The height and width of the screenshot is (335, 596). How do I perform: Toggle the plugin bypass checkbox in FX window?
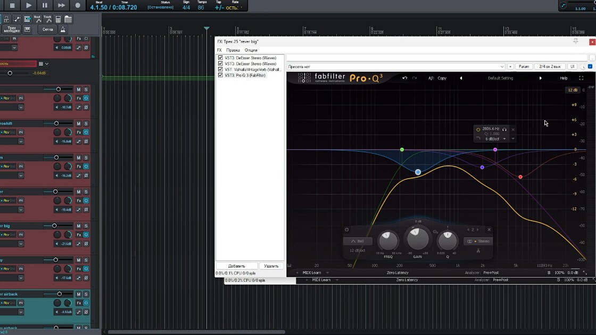pyautogui.click(x=590, y=67)
